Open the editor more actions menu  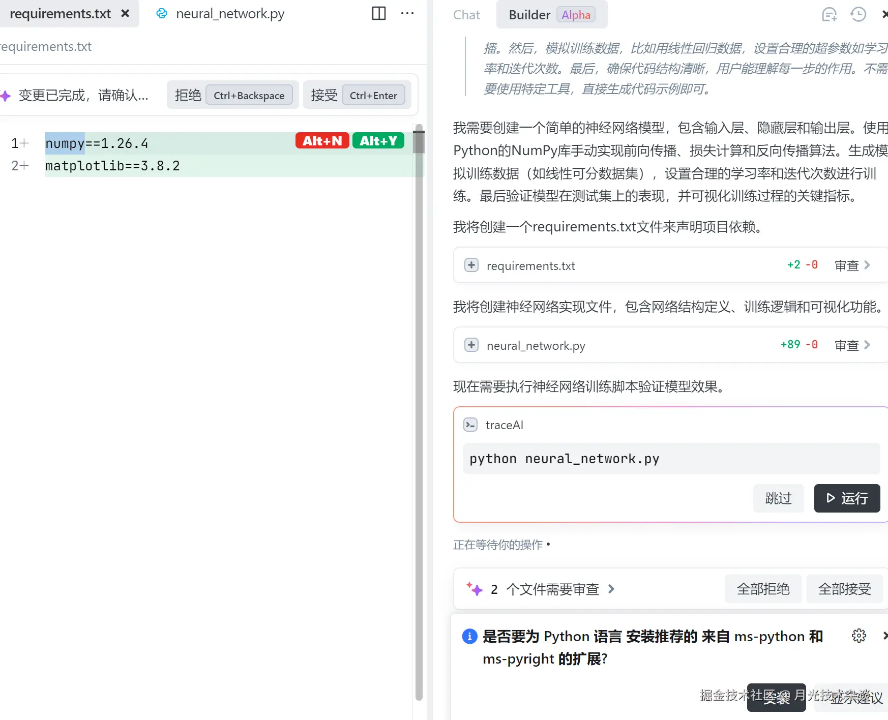click(x=407, y=13)
